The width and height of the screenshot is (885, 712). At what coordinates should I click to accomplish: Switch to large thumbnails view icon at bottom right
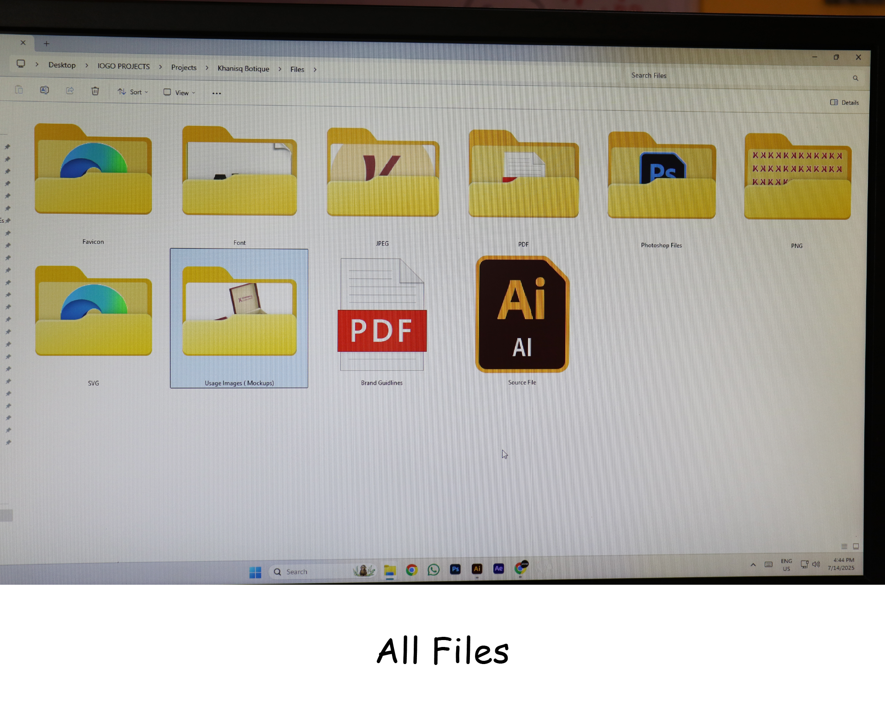click(x=856, y=546)
